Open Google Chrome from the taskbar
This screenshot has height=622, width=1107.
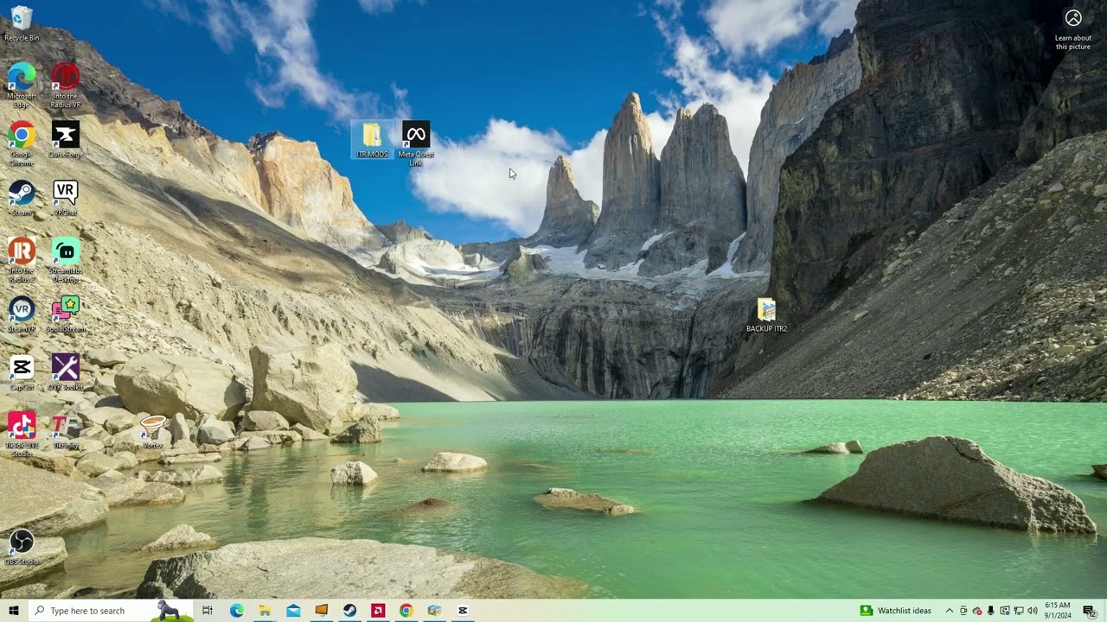point(406,611)
